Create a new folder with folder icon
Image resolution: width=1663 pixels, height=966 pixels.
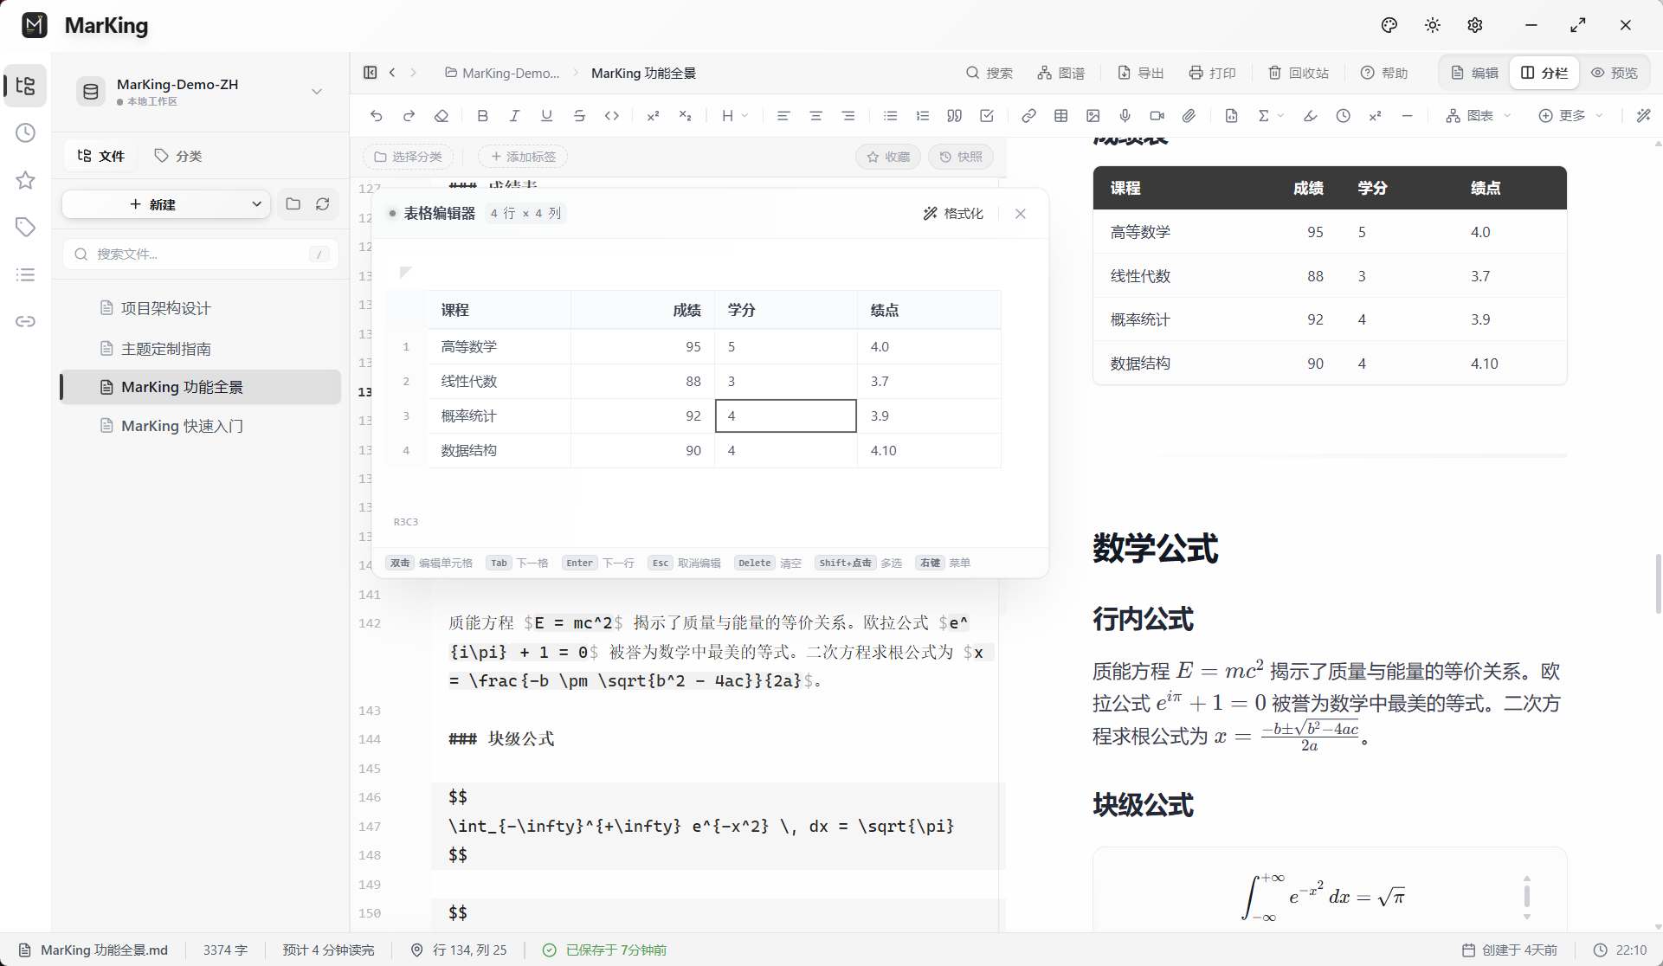[x=293, y=204]
